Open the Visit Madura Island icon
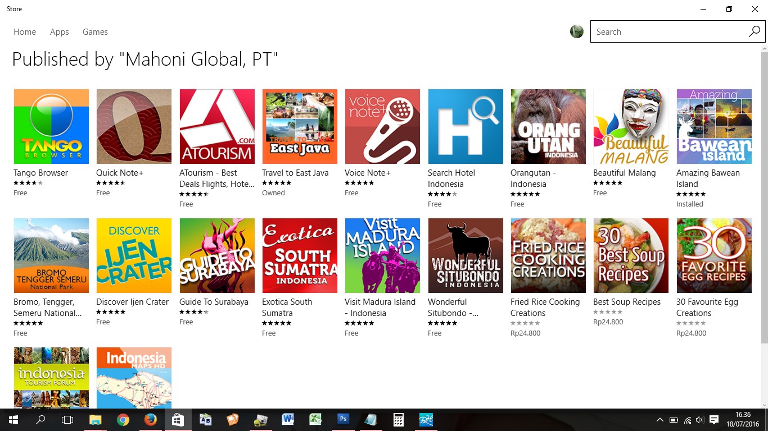The width and height of the screenshot is (768, 431). click(x=382, y=255)
